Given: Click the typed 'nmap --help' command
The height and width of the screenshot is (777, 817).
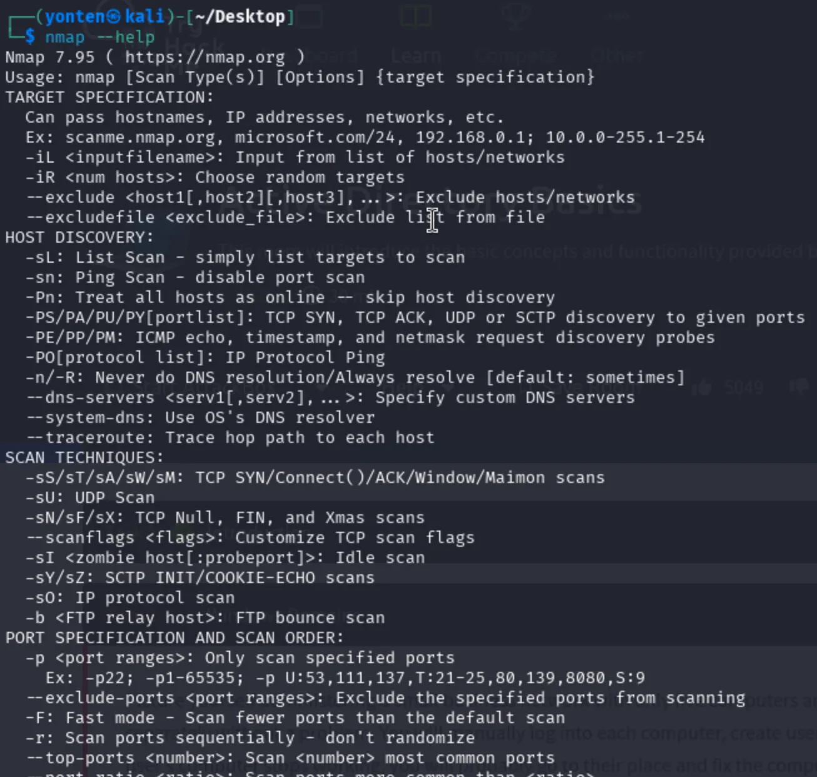Looking at the screenshot, I should (99, 38).
